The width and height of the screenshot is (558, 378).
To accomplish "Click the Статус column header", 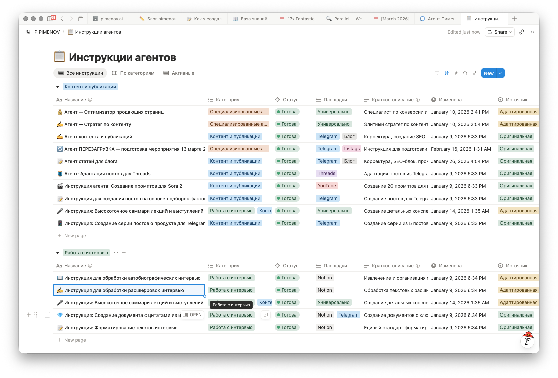I will [290, 100].
